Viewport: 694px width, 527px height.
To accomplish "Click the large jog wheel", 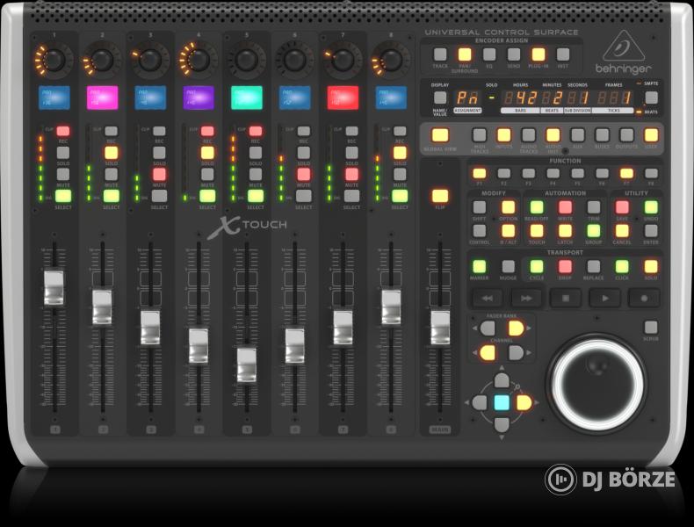I will point(597,384).
